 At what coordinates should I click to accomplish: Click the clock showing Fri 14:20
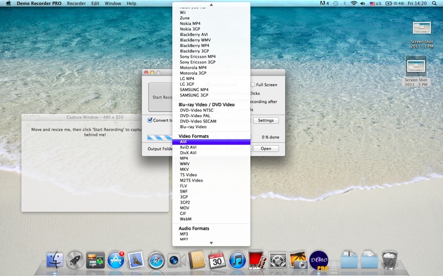tap(417, 3)
